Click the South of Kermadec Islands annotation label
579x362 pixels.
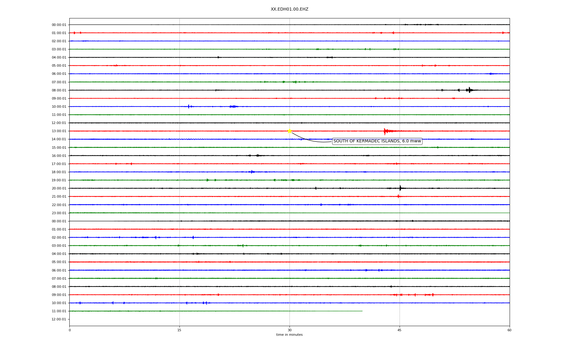tap(377, 141)
